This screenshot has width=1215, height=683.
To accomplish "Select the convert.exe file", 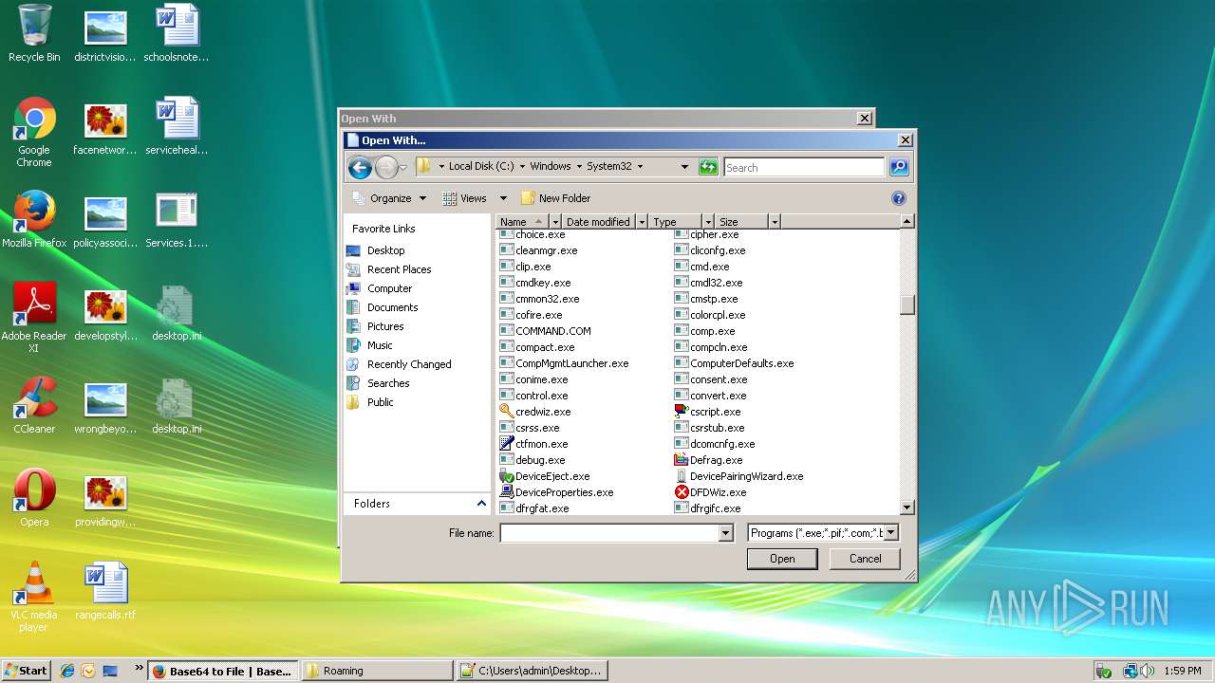I will click(x=710, y=396).
